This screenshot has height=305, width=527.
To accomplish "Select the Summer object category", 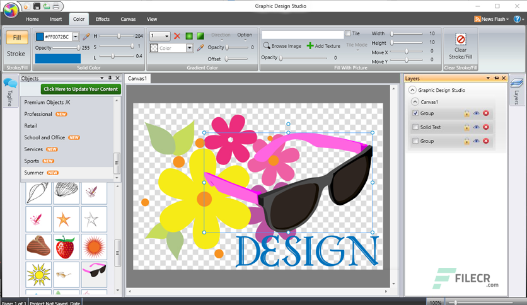I will [x=67, y=173].
